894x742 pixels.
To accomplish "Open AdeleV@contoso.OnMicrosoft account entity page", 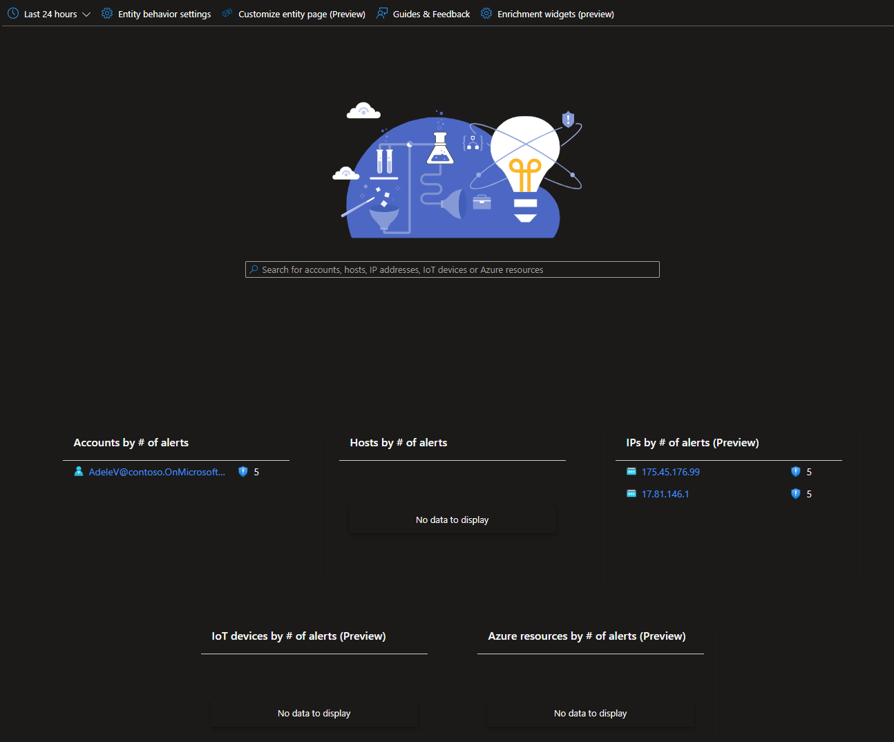I will coord(156,471).
